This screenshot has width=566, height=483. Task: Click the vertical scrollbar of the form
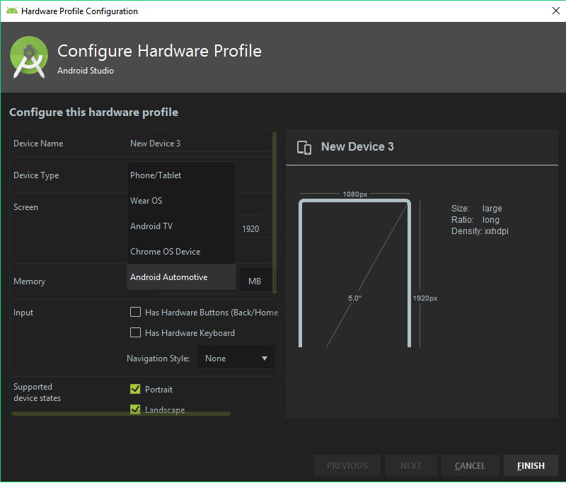[x=275, y=213]
